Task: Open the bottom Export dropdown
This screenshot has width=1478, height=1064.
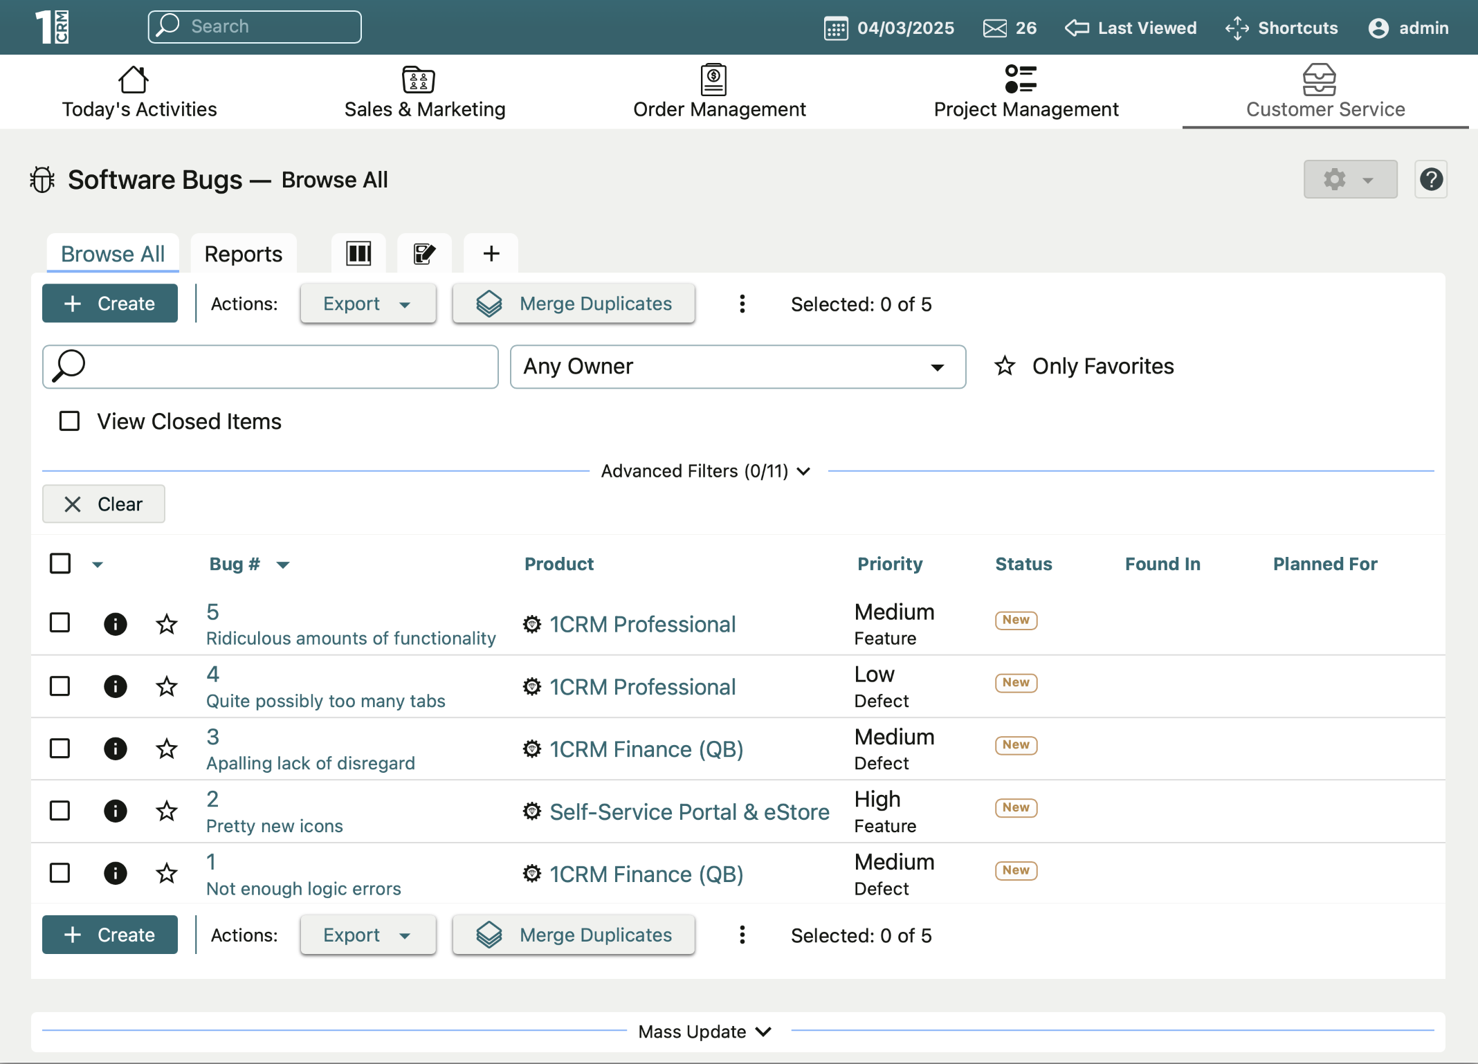Action: (368, 935)
